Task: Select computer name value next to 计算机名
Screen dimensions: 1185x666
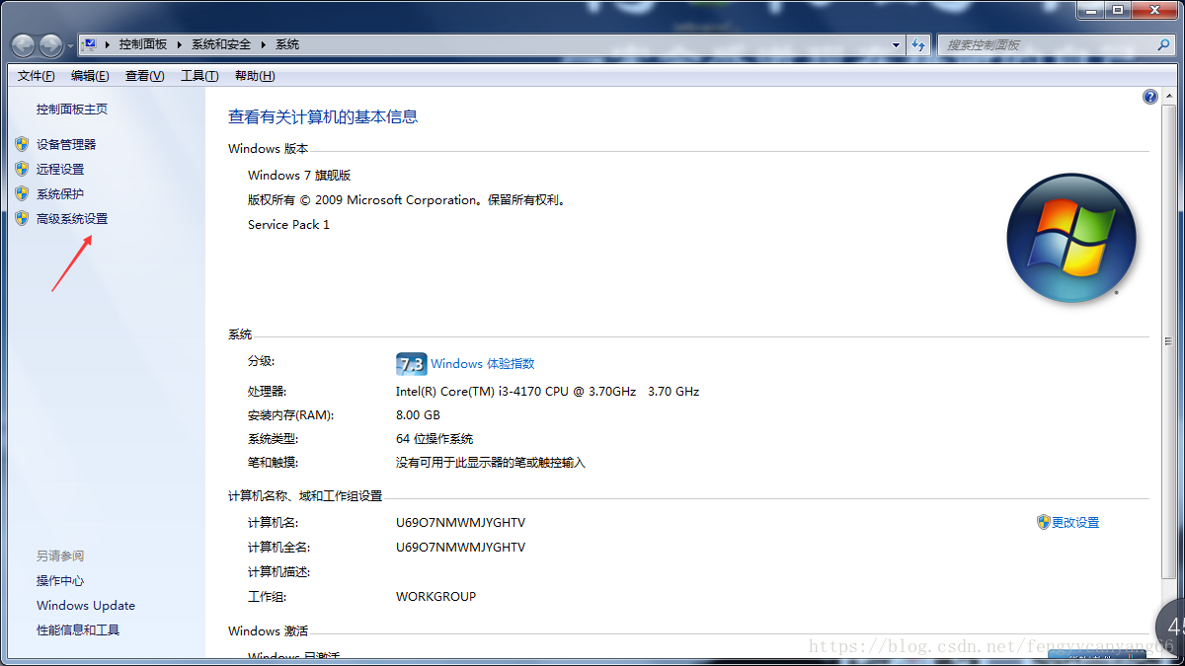Action: tap(460, 522)
